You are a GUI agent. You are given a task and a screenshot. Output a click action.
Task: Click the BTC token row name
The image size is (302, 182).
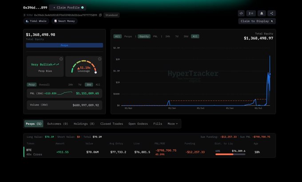[29, 150]
